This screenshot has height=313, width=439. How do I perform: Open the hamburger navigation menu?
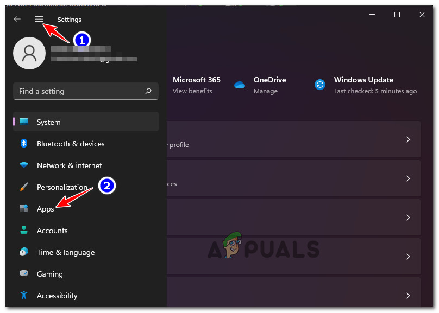(39, 19)
